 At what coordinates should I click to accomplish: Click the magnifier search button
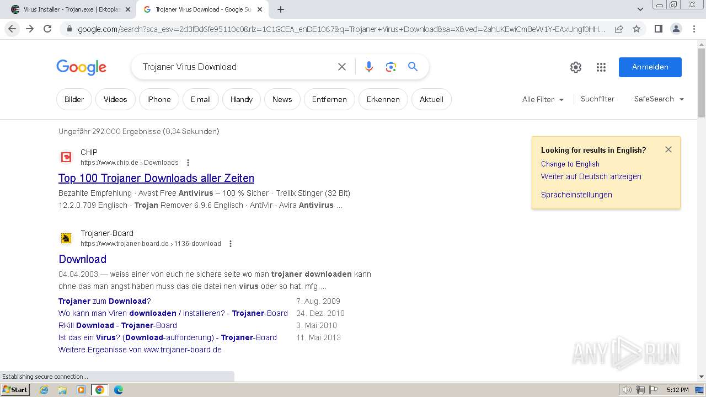click(x=413, y=67)
